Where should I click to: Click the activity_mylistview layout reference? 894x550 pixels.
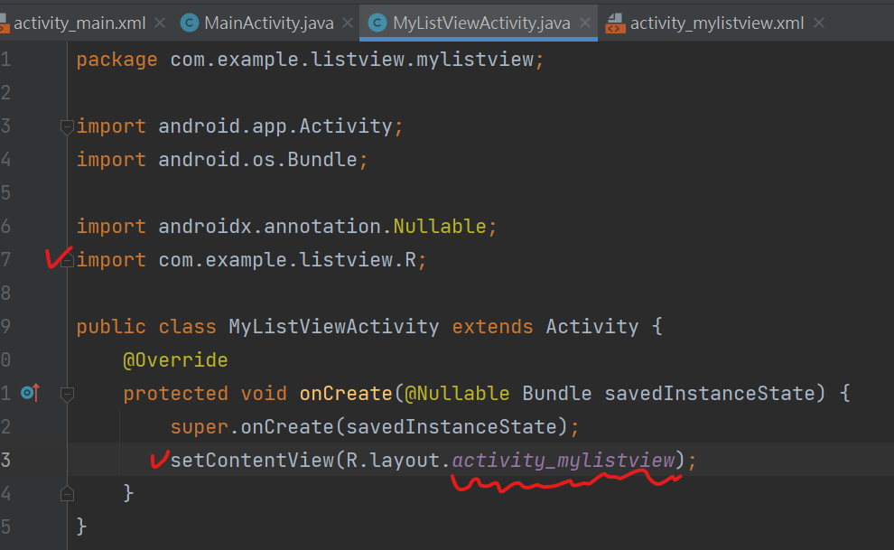point(563,460)
